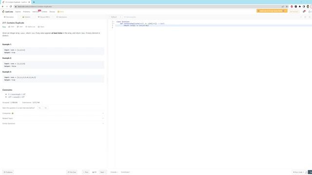Go to the Prev problem
Screen dimensions: 312x175
86,172
